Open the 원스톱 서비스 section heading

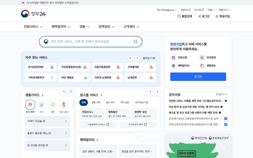[91, 95]
